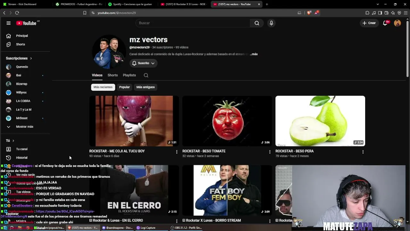The height and width of the screenshot is (231, 410).
Task: Open the notifications bell
Action: [x=385, y=23]
